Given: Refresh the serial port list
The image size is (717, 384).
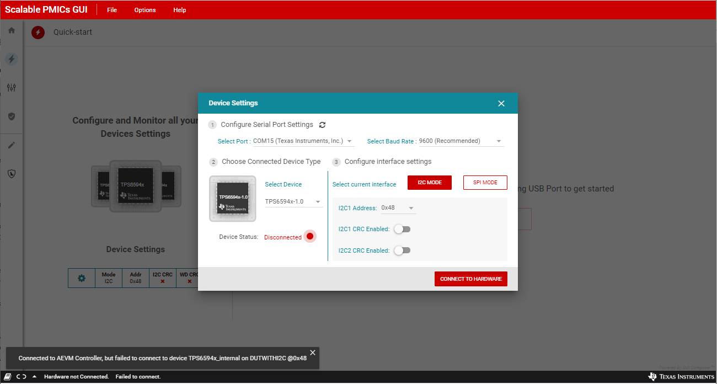Looking at the screenshot, I should click(323, 125).
